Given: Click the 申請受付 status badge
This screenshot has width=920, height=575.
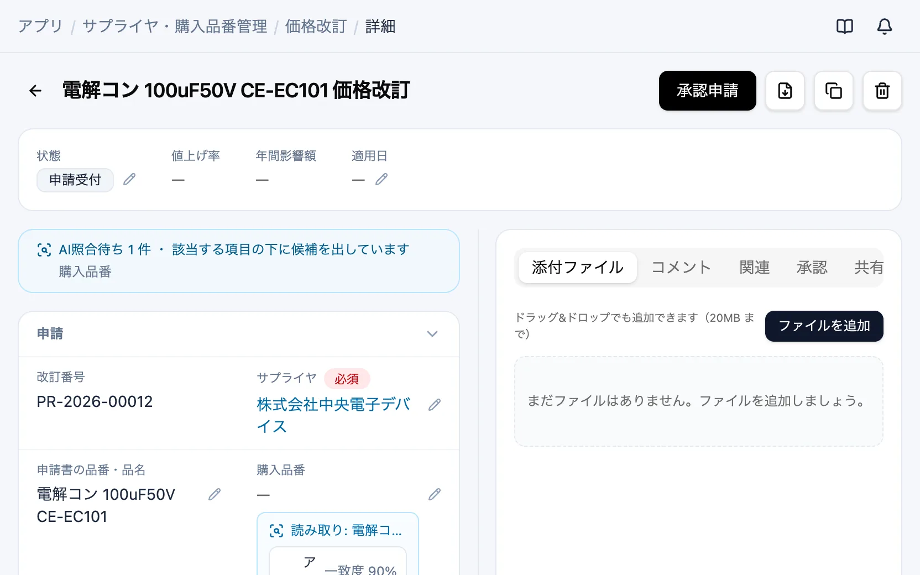Looking at the screenshot, I should (x=75, y=180).
